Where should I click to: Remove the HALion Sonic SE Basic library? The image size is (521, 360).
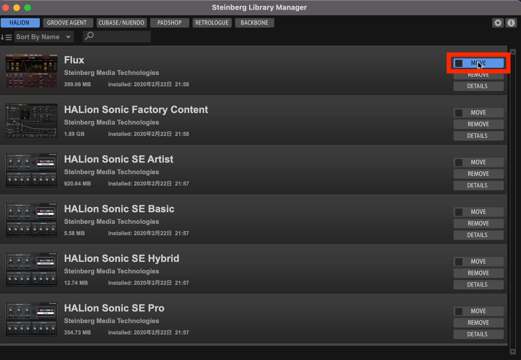[x=478, y=223]
